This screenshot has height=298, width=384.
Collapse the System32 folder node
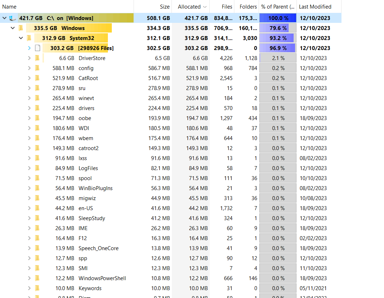click(21, 38)
